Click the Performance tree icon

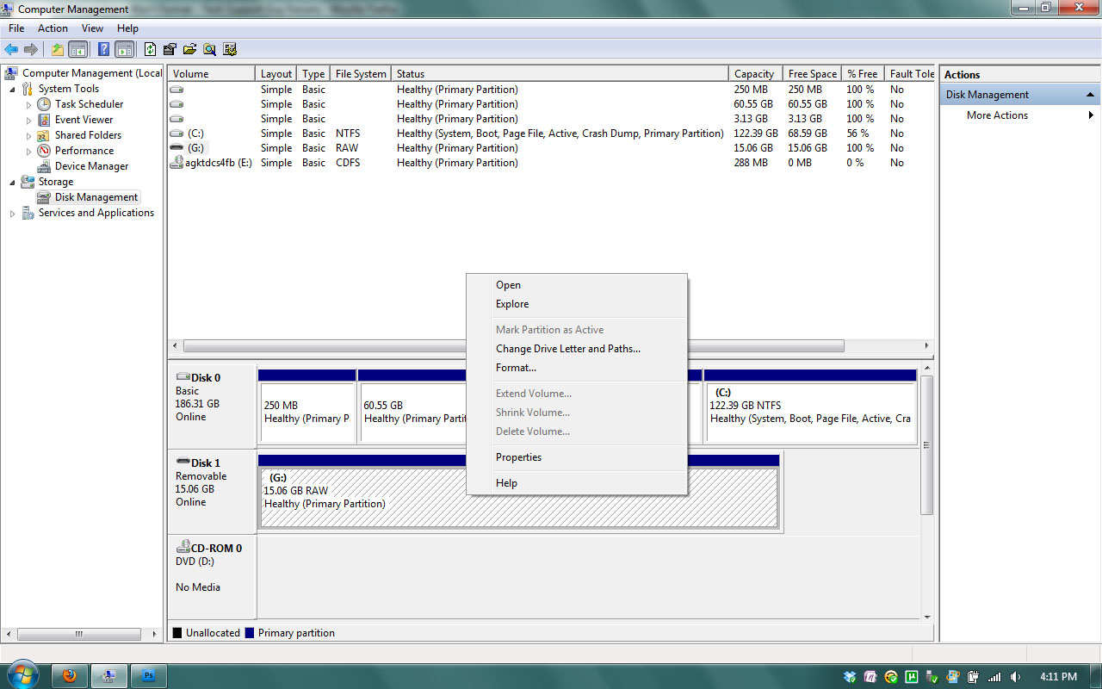(44, 151)
